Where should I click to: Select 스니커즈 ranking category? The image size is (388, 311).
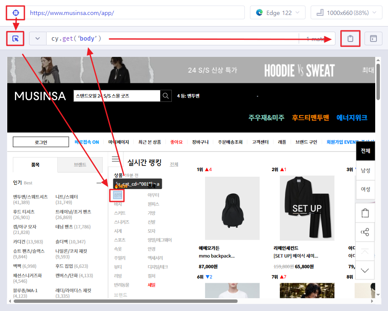click(121, 222)
